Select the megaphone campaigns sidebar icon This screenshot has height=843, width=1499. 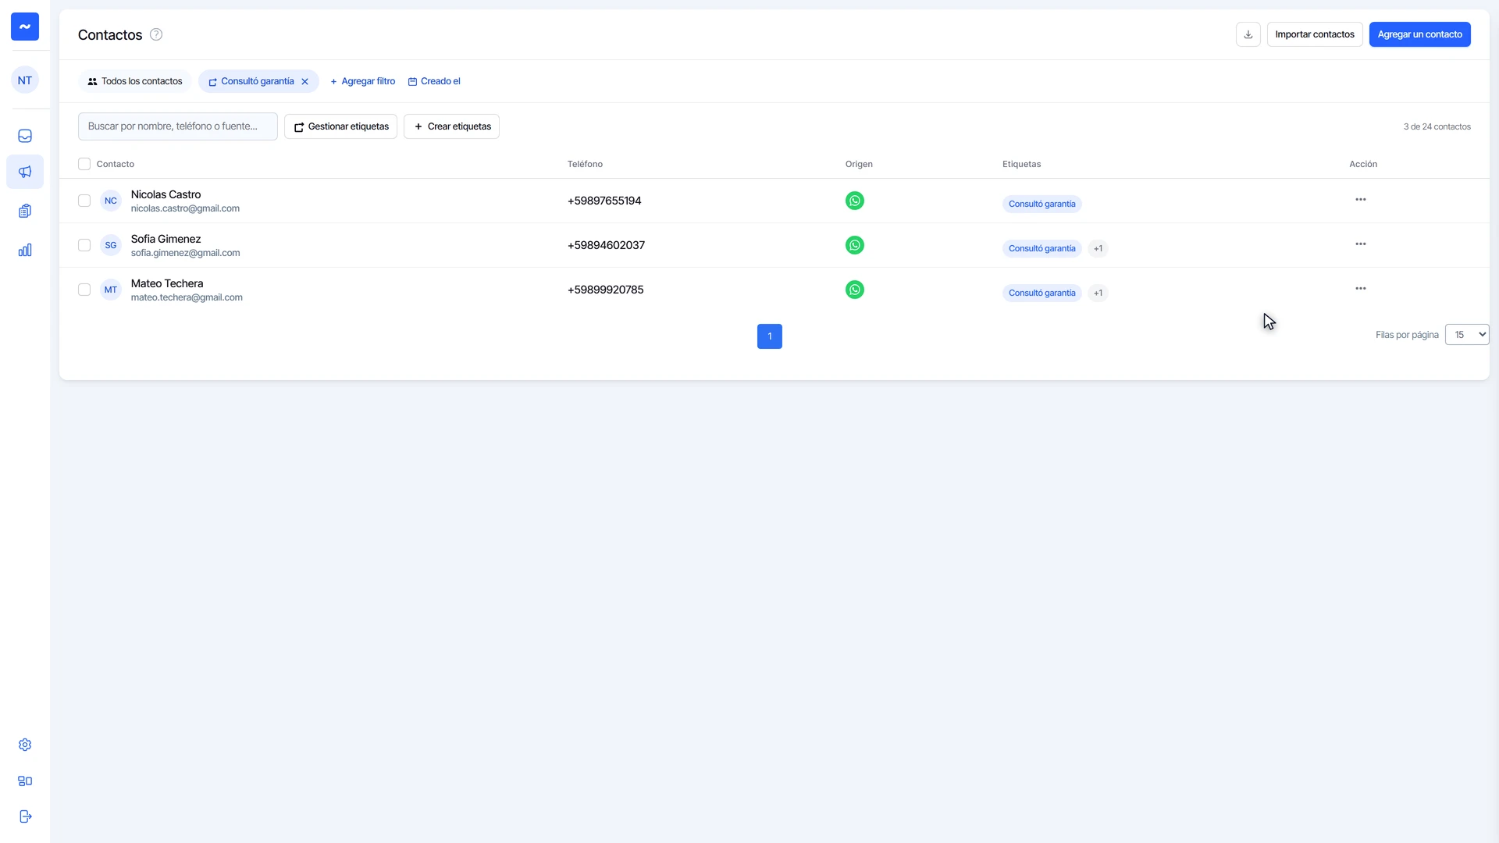point(25,172)
